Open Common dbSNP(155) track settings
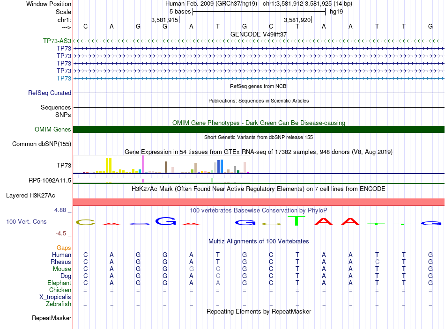This screenshot has width=445, height=329. pos(42,144)
